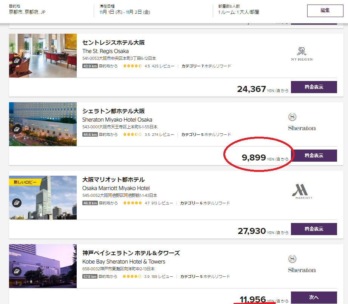The height and width of the screenshot is (304, 348).
Task: Open photo gallery icon on Osaka Marriott Miyako image
Action: click(17, 203)
